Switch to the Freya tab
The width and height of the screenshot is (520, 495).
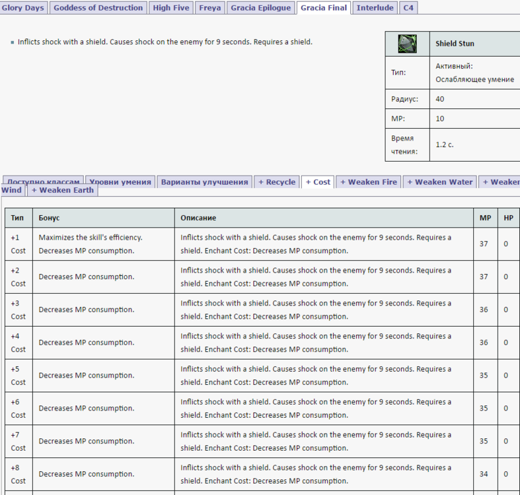point(210,8)
